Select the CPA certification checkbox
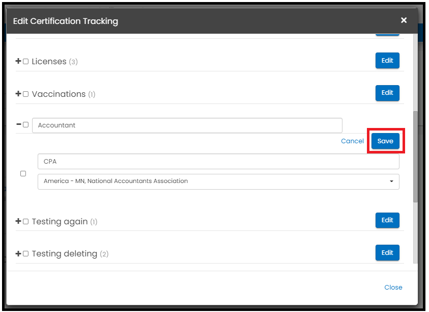429x312 pixels. click(23, 173)
